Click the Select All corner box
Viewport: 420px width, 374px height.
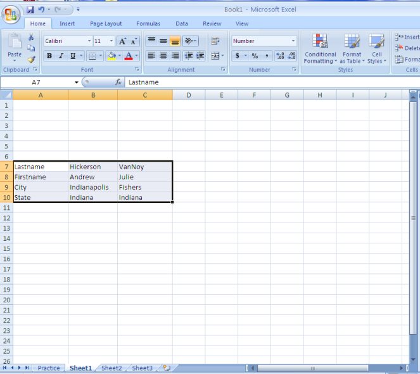6,95
